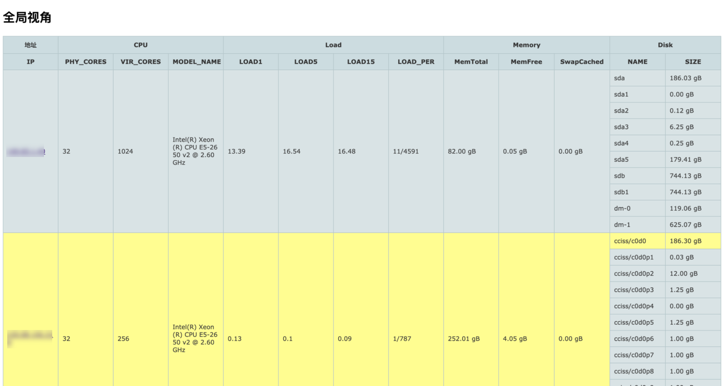Select the LOAD1 value 13.39
The height and width of the screenshot is (386, 725).
point(237,152)
